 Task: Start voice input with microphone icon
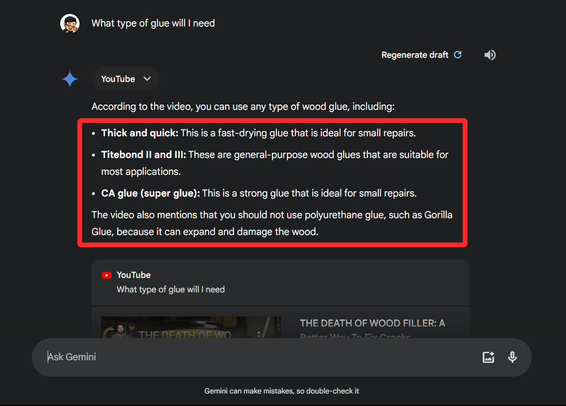pos(512,357)
